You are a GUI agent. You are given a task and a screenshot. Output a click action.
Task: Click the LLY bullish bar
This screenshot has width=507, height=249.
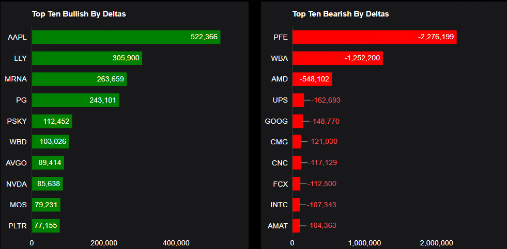[x=87, y=58]
